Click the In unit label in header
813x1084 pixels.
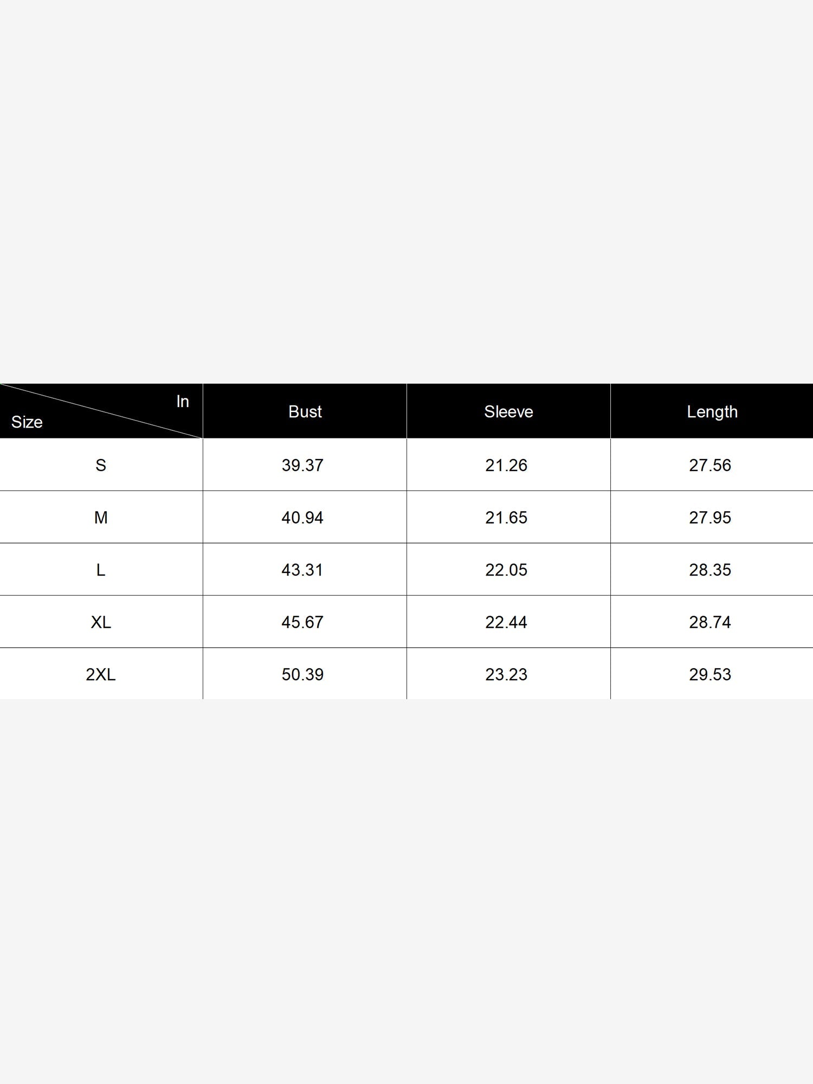(x=183, y=401)
